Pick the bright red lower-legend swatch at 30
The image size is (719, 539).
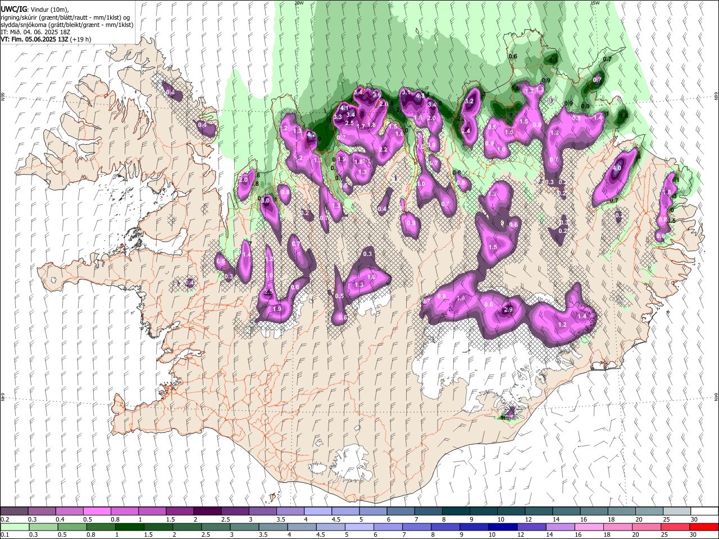coord(703,527)
